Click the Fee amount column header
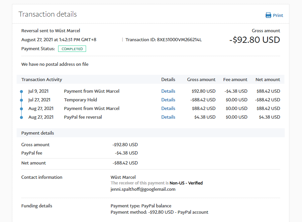 click(x=235, y=79)
